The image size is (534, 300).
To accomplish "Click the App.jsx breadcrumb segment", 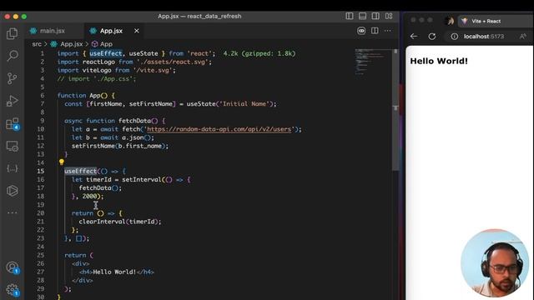I will coord(71,44).
